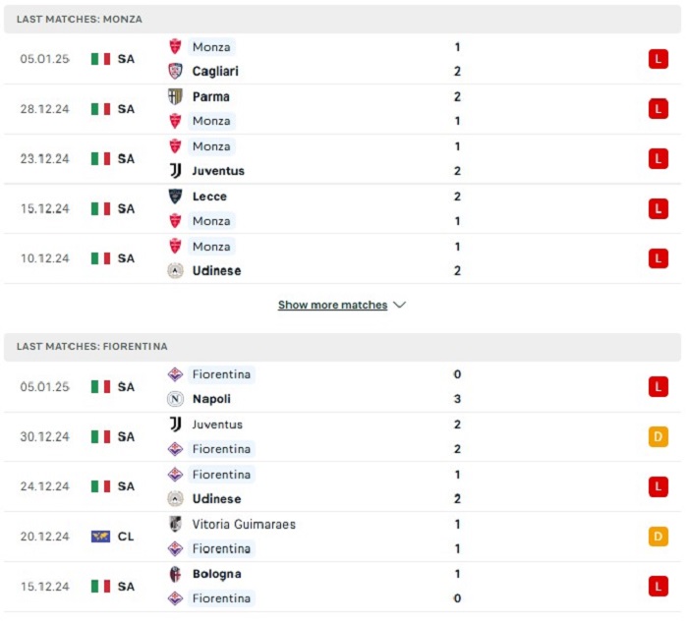Click the Bologna team crest icon
This screenshot has width=688, height=623.
point(175,574)
